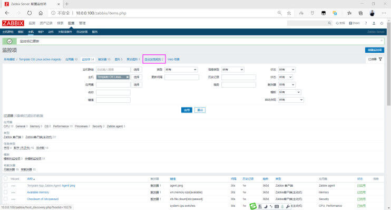
Task: Click inside the 更新间隔 filter input
Action: click(182, 77)
